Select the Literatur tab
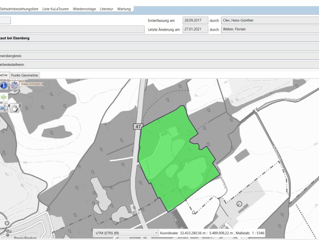The height and width of the screenshot is (240, 319). tap(106, 9)
